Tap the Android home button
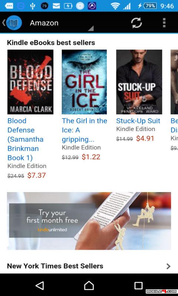 (x=89, y=285)
